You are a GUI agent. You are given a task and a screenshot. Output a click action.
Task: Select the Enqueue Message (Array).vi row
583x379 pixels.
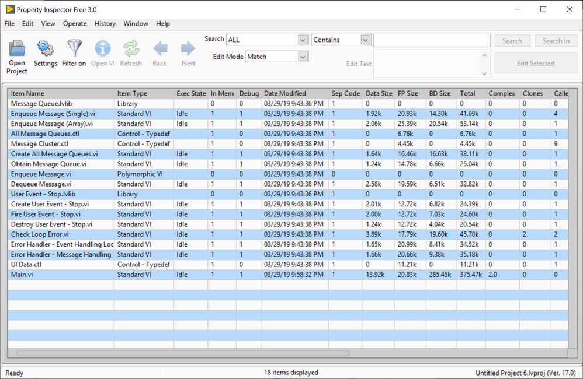pos(288,124)
